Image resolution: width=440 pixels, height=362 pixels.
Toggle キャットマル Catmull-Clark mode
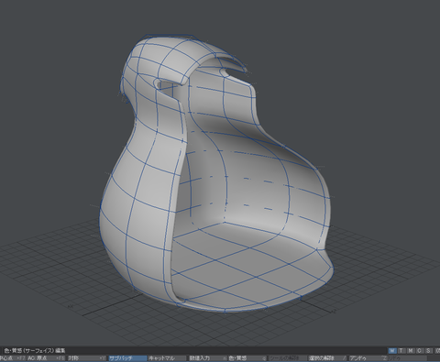point(167,358)
